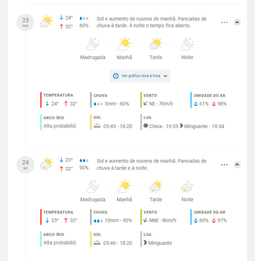The image size is (255, 261).
Task: Click the full moon Cheia icon
Action: tap(146, 126)
